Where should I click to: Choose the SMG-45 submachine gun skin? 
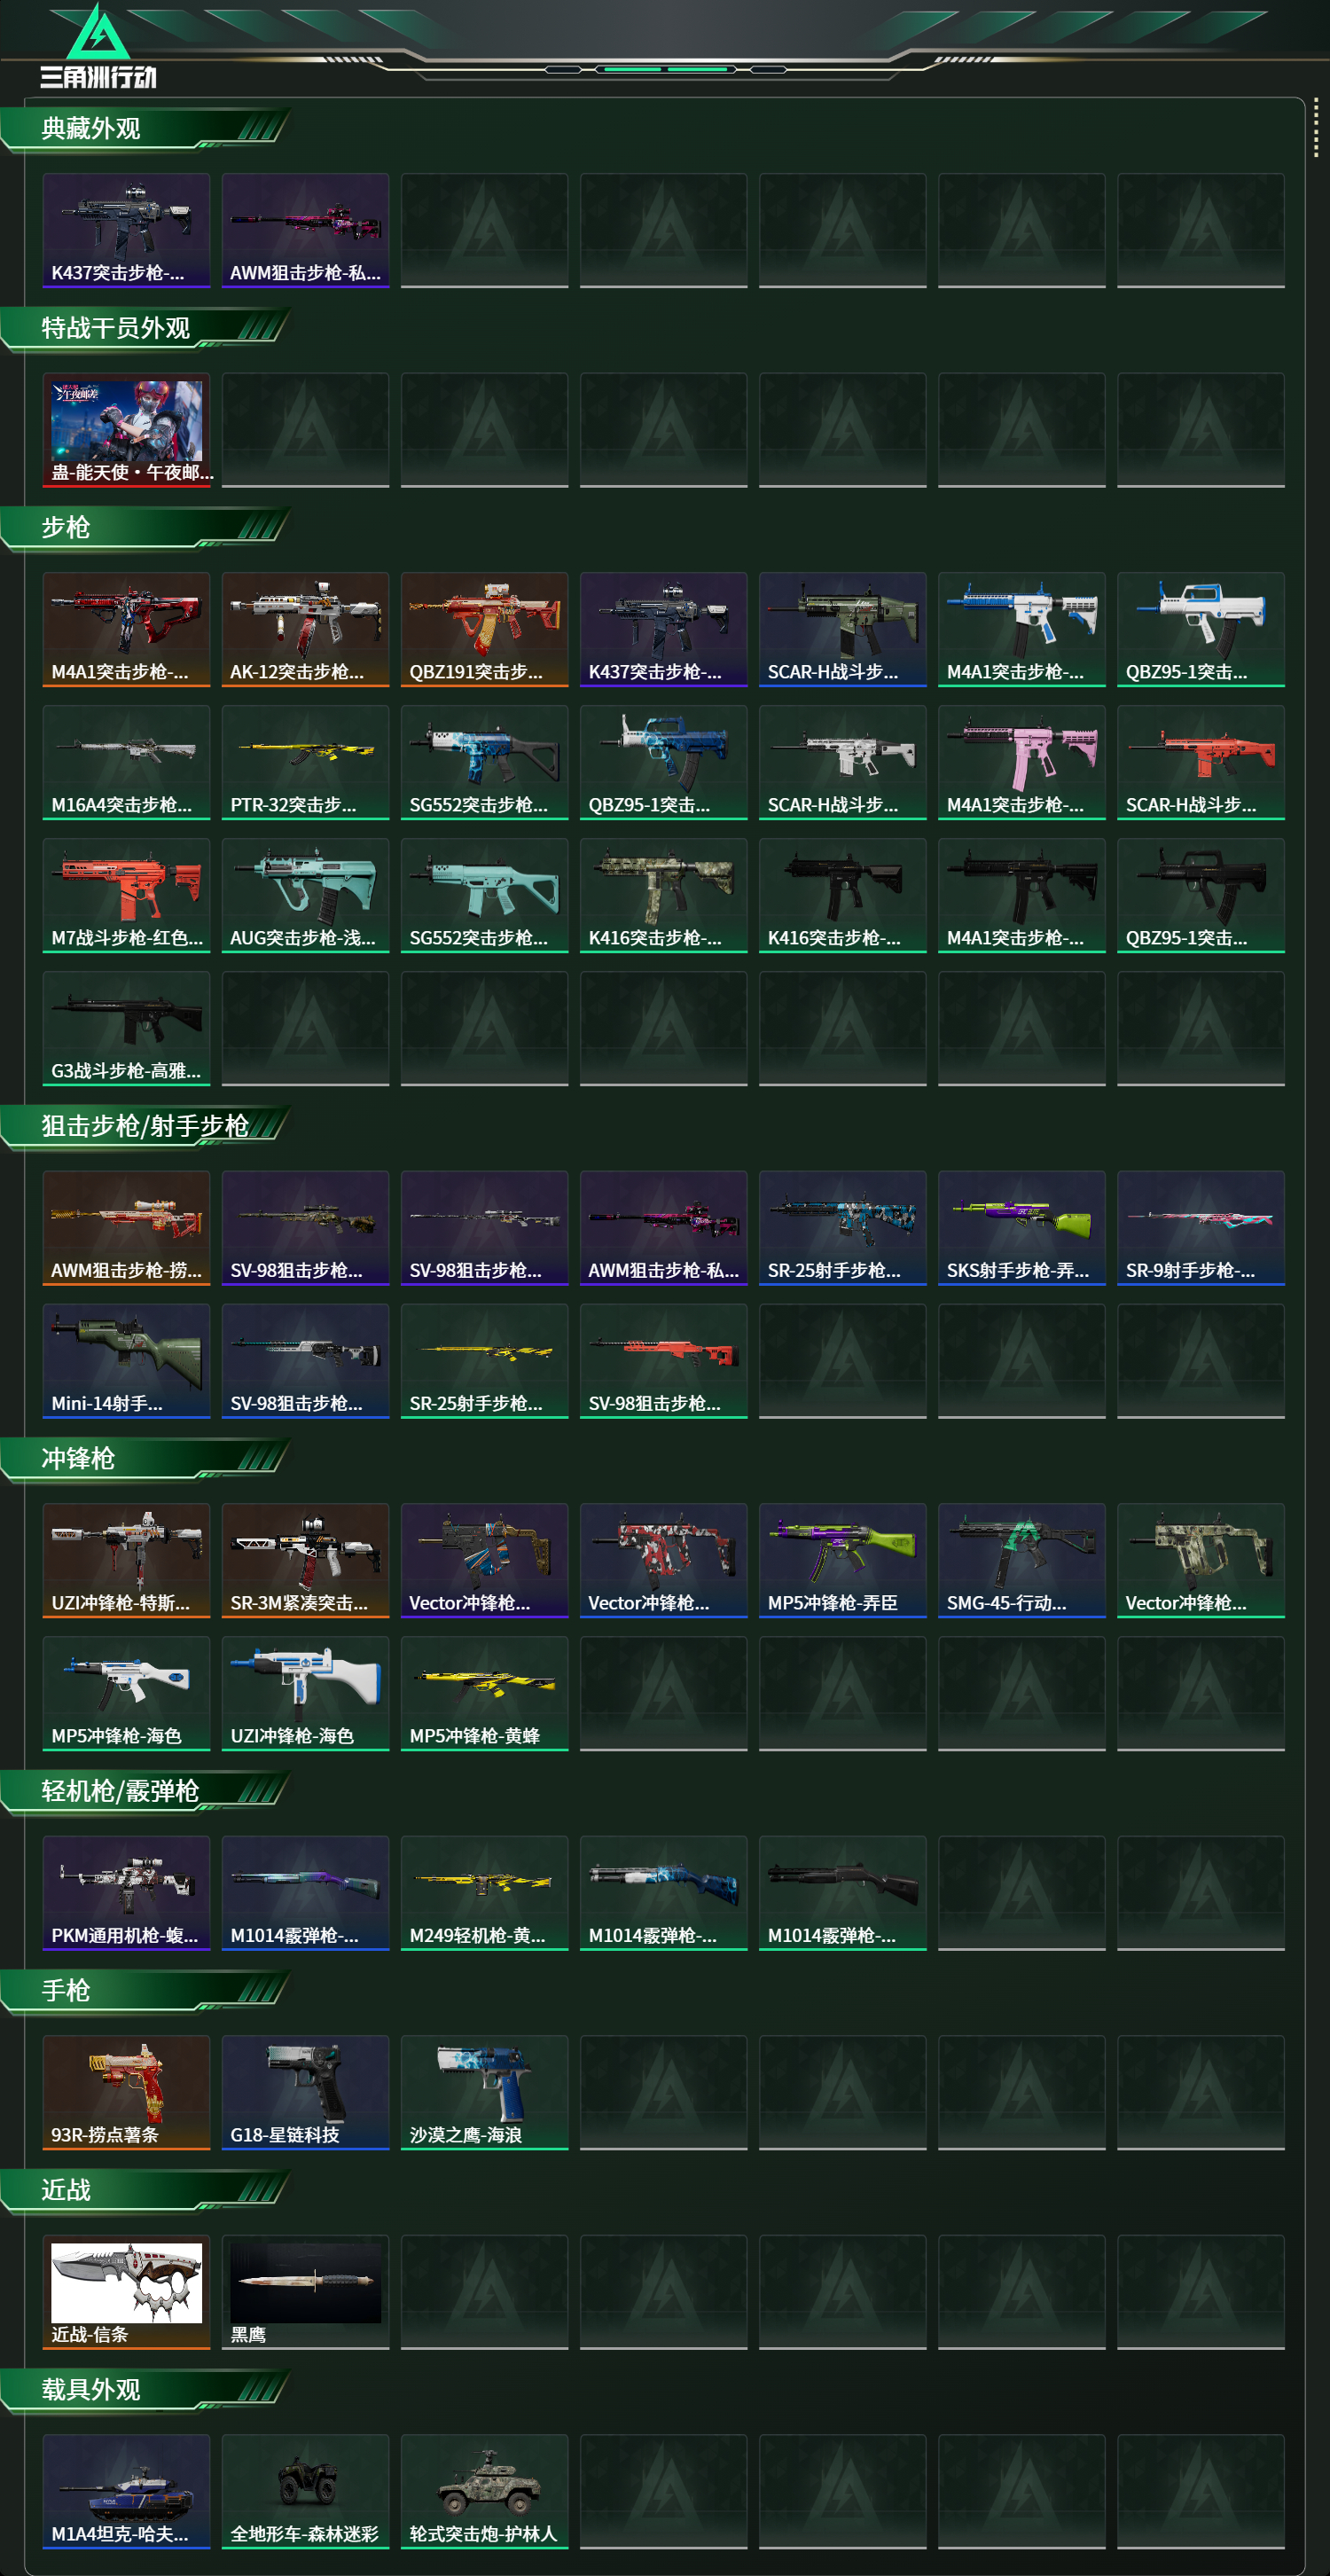pos(1021,1560)
